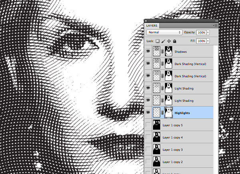Viewport: 240px width, 174px height.
Task: Open the Layers panel options menu icon
Action: point(215,25)
